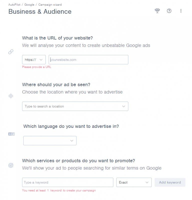Viewport: 192px width, 200px height.
Task: Click the chain link website icon
Action: pos(11,52)
